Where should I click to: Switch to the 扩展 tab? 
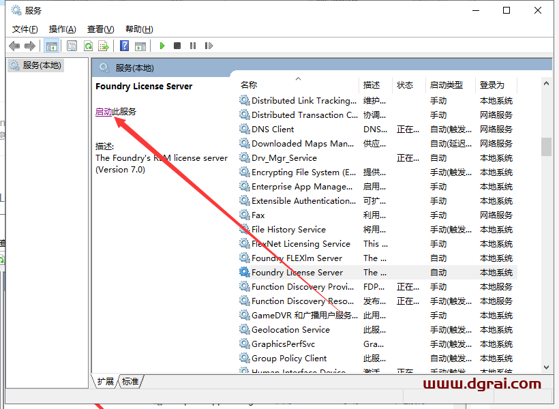105,382
